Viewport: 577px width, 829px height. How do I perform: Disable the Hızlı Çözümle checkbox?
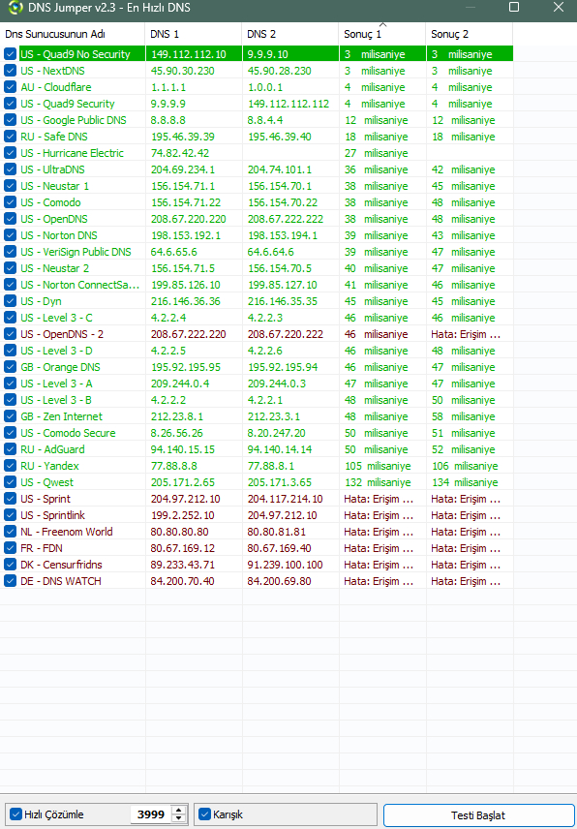[15, 814]
